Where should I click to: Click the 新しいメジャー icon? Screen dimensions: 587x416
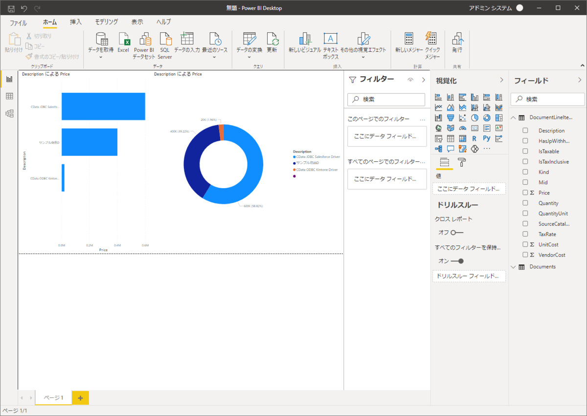[408, 40]
